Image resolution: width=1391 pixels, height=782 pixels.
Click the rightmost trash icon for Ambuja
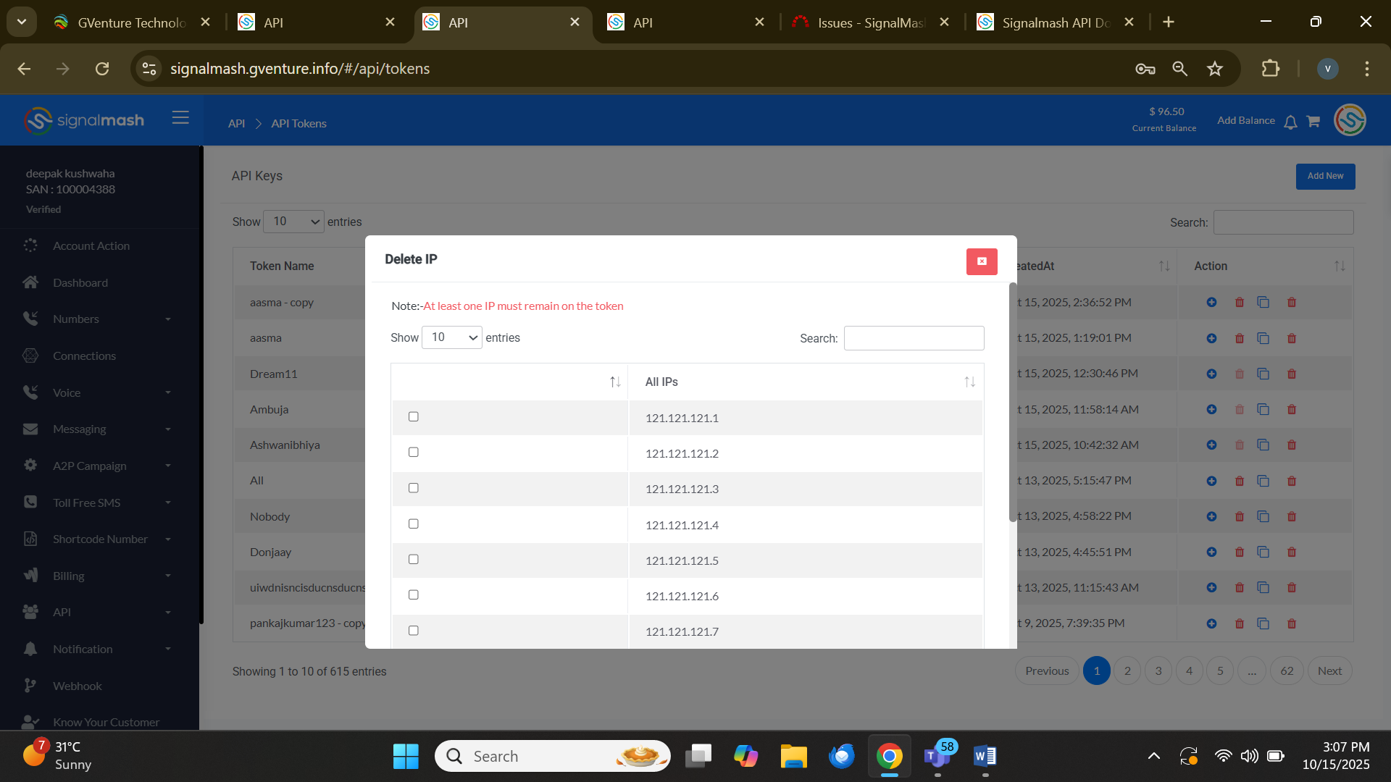point(1291,410)
